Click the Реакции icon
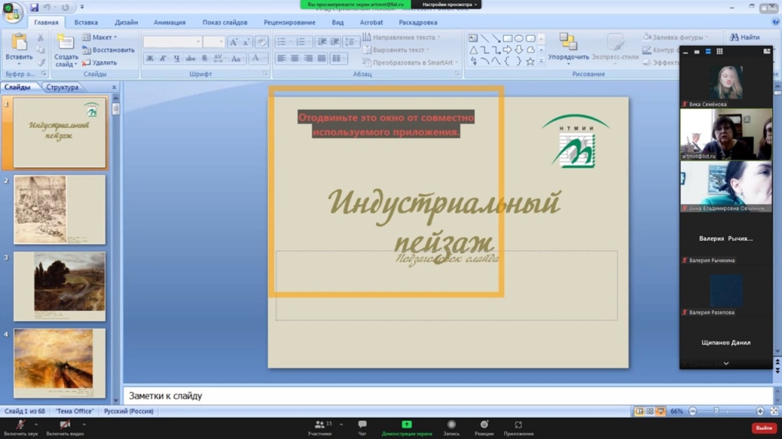The height and width of the screenshot is (439, 782). click(484, 425)
